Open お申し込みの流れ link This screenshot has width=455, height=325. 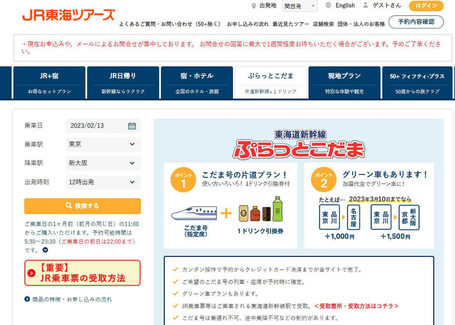click(248, 24)
